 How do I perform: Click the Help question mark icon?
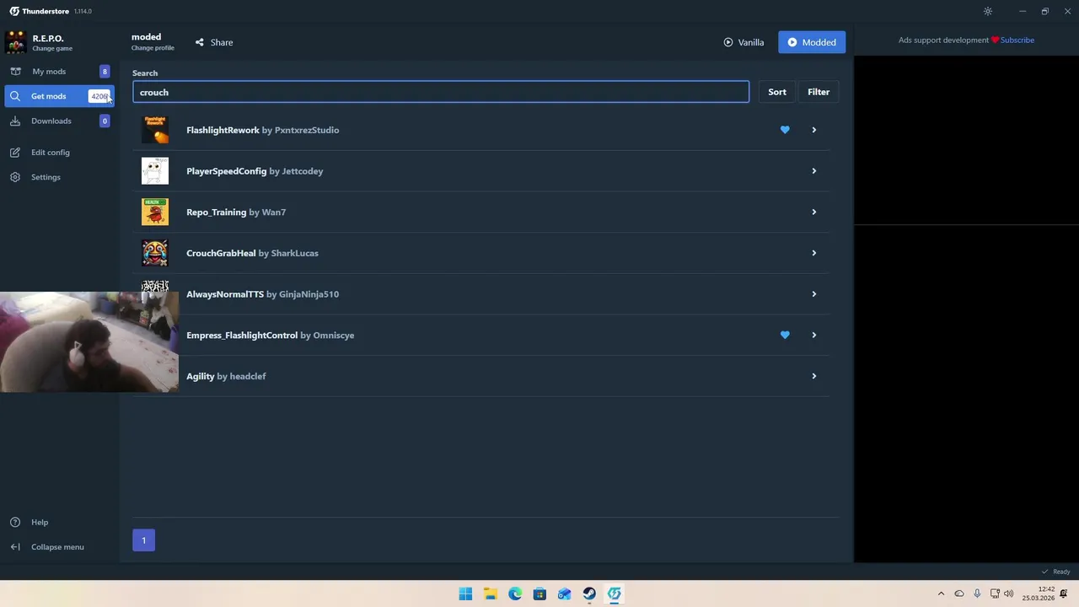pyautogui.click(x=15, y=522)
